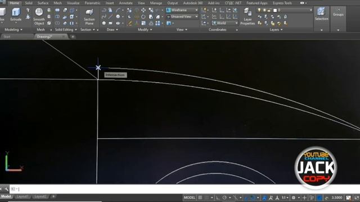This screenshot has height=202, width=360.
Task: Click the Model layout tab
Action: [6, 196]
